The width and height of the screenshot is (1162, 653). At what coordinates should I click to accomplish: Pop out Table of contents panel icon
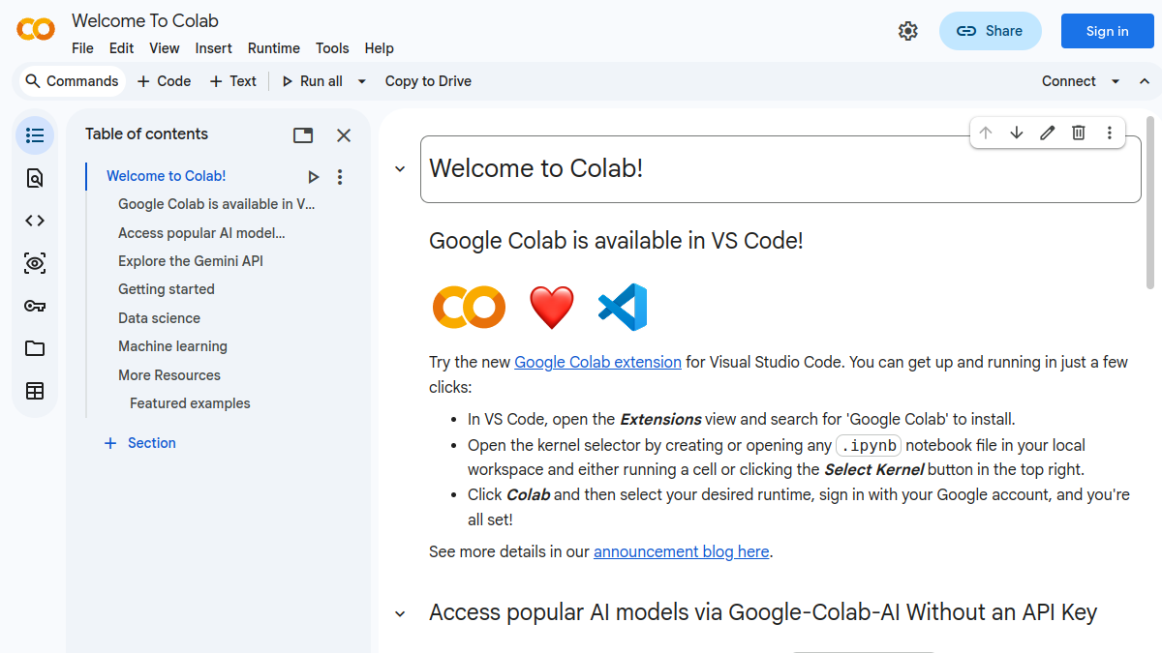point(303,135)
